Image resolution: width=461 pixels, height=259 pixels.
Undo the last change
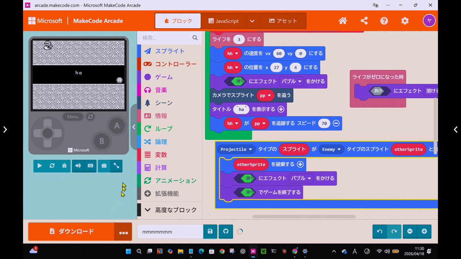click(380, 231)
